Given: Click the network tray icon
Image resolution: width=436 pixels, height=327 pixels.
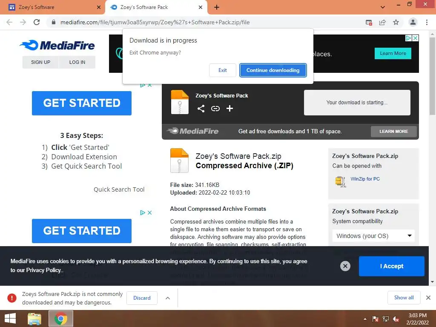Looking at the screenshot, I should [386, 319].
